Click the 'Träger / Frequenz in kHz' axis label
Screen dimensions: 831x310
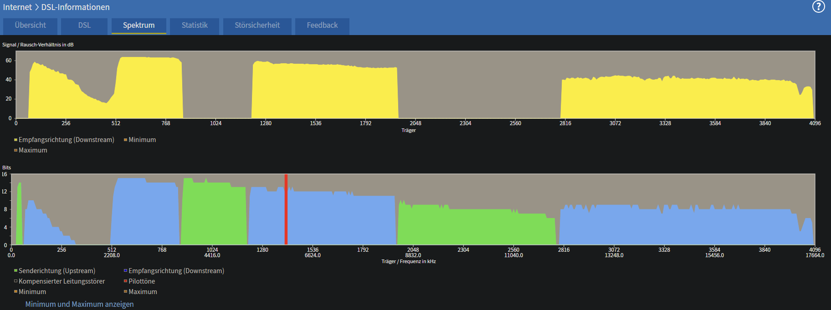pos(409,261)
